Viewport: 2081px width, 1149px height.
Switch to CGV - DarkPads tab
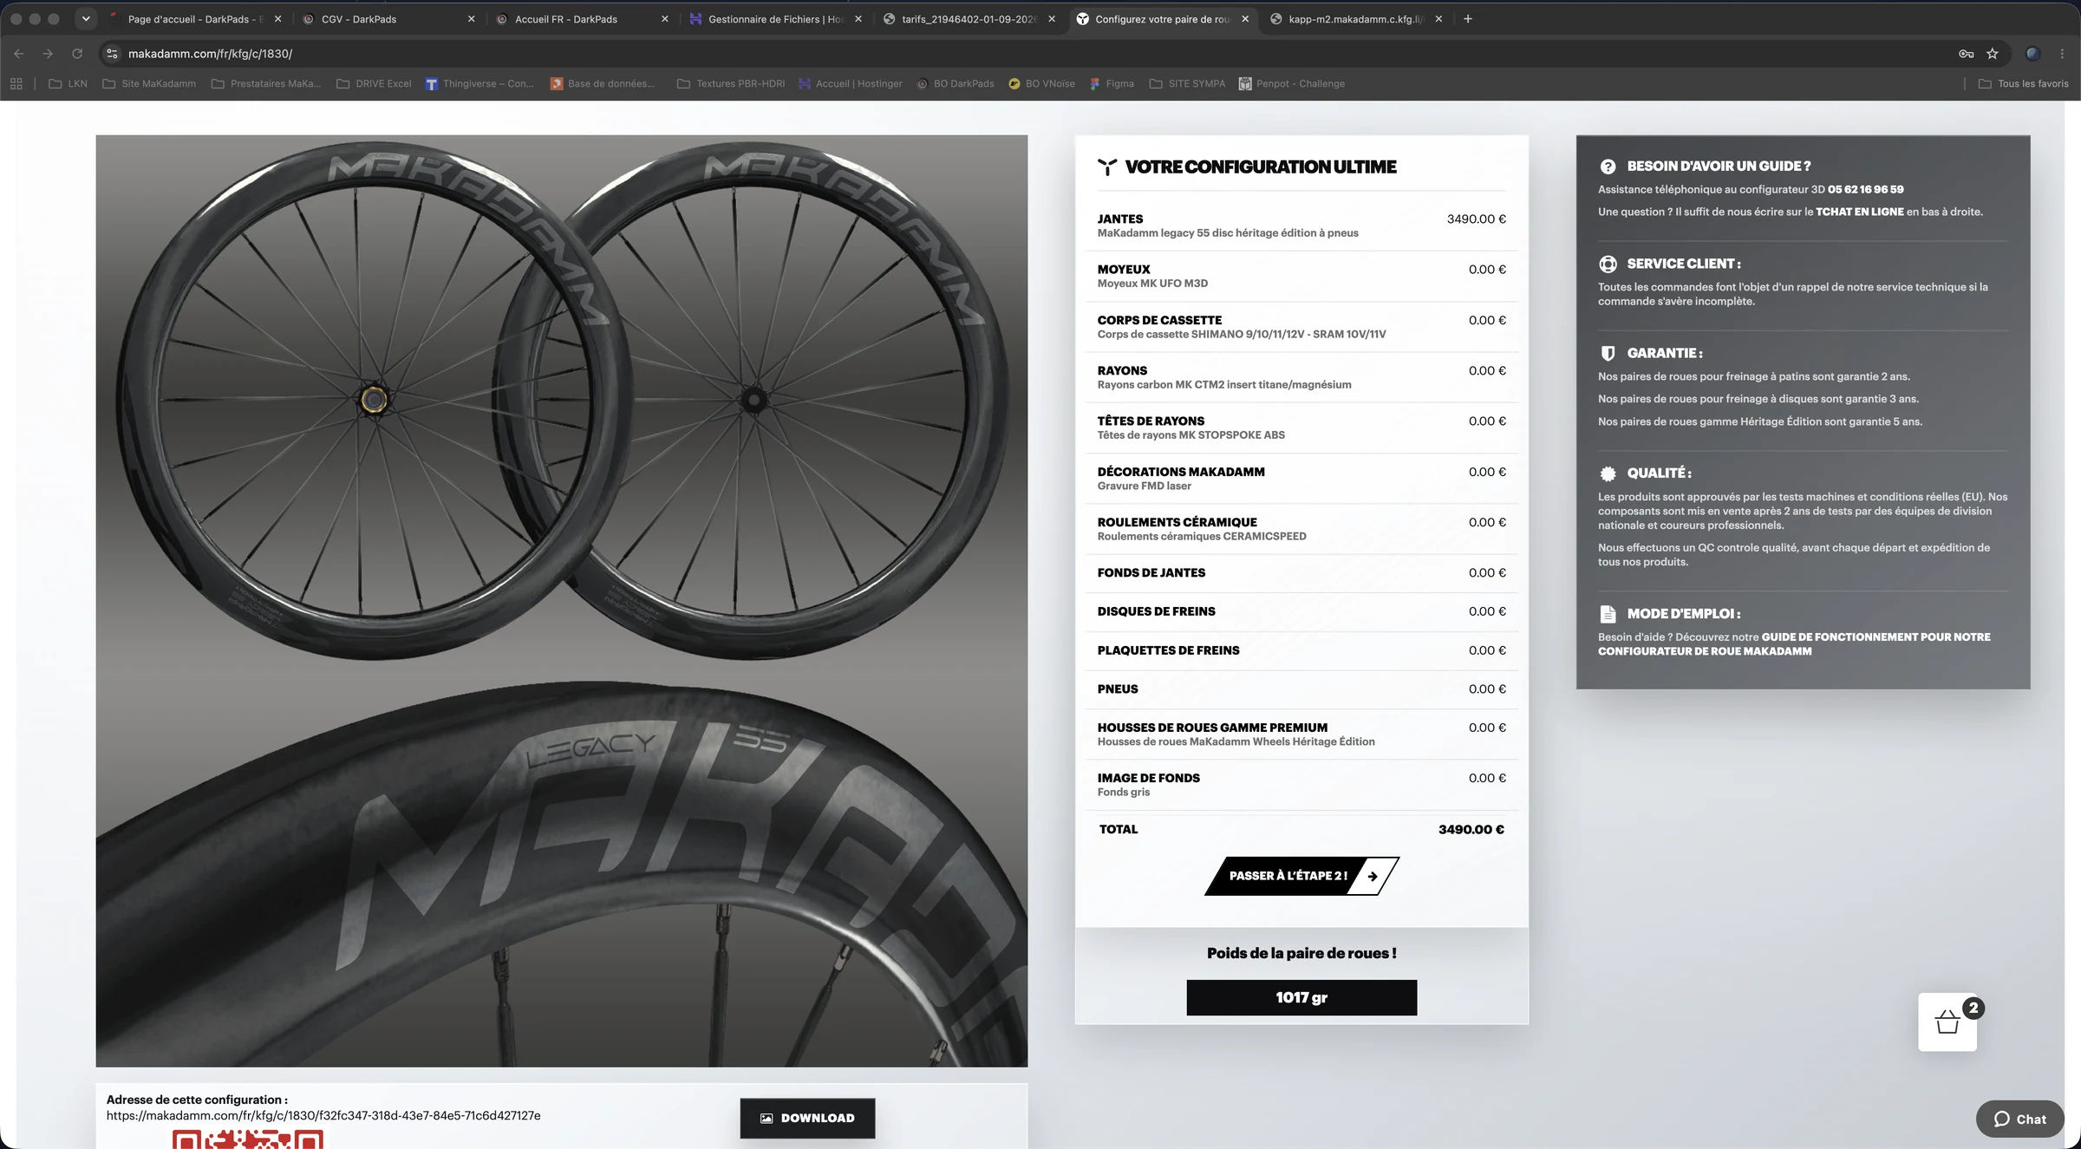[387, 18]
